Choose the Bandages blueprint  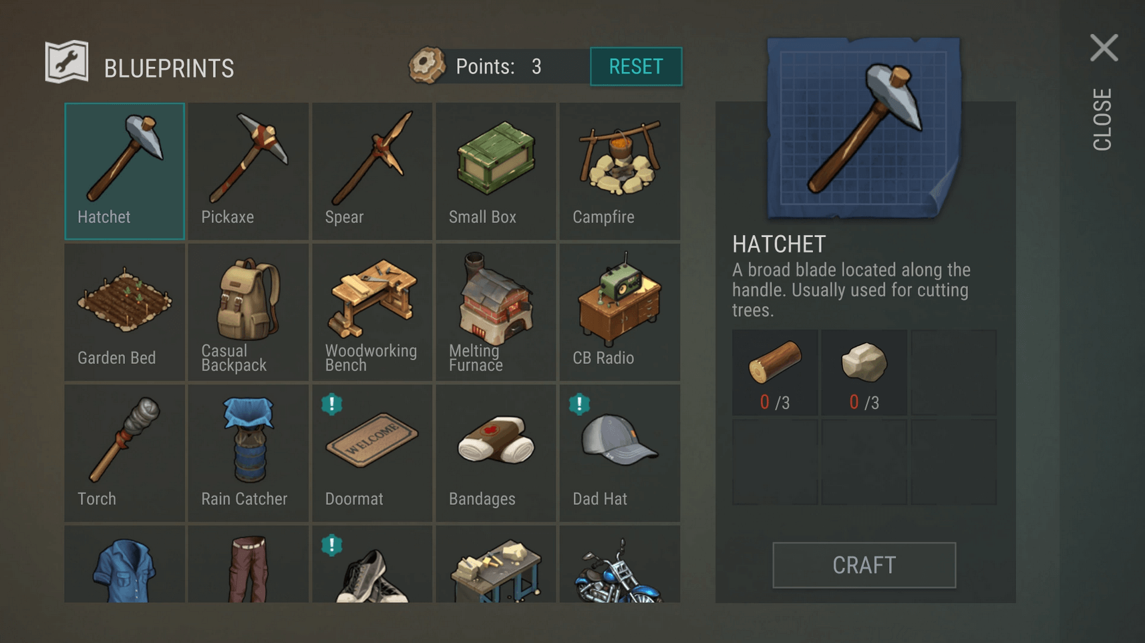[x=496, y=453]
